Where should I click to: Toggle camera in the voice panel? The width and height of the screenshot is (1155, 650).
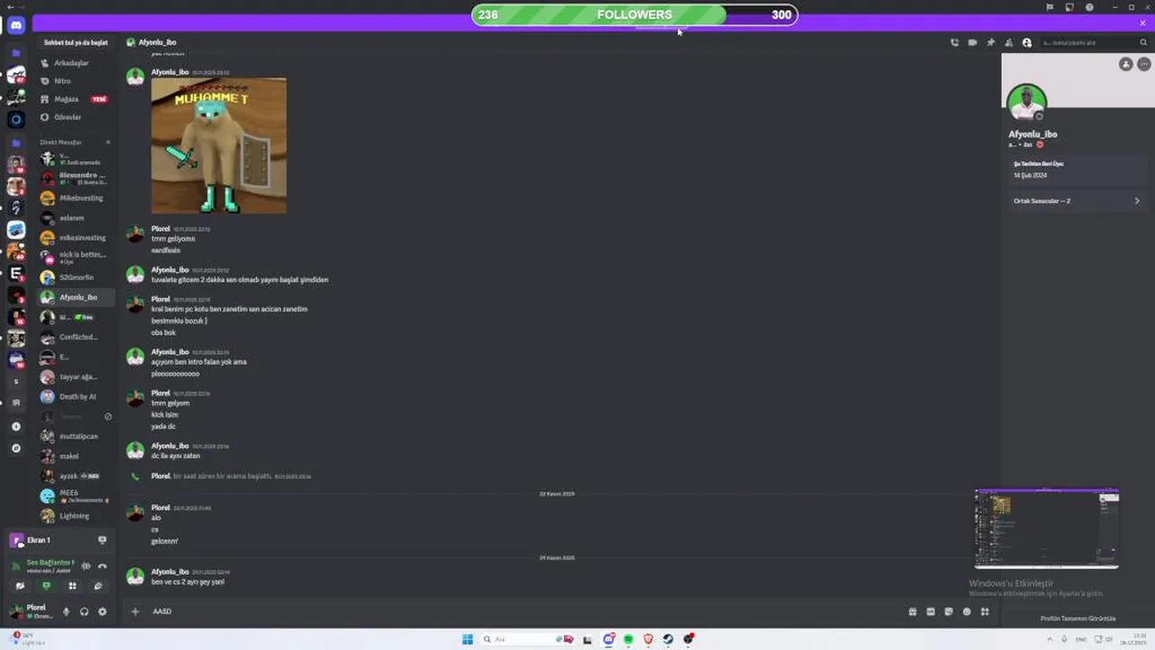[21, 586]
